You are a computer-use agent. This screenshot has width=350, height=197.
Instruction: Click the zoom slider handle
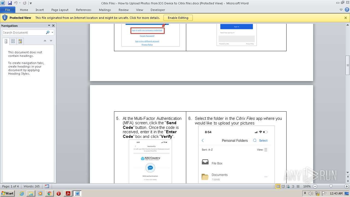pyautogui.click(x=331, y=186)
